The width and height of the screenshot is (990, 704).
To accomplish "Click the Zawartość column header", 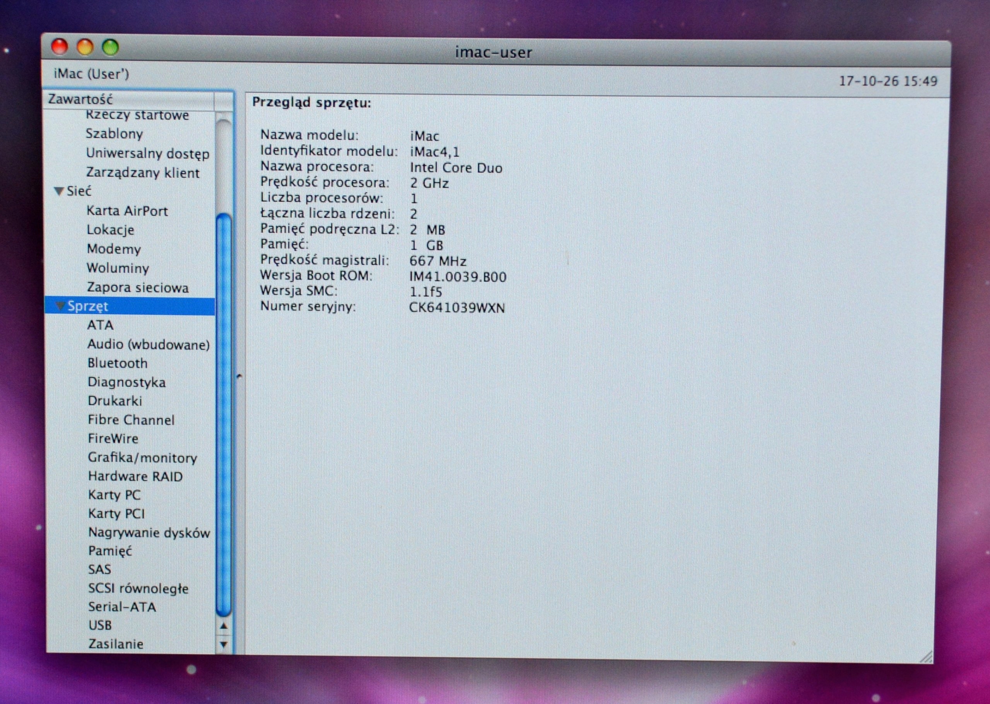I will [129, 99].
